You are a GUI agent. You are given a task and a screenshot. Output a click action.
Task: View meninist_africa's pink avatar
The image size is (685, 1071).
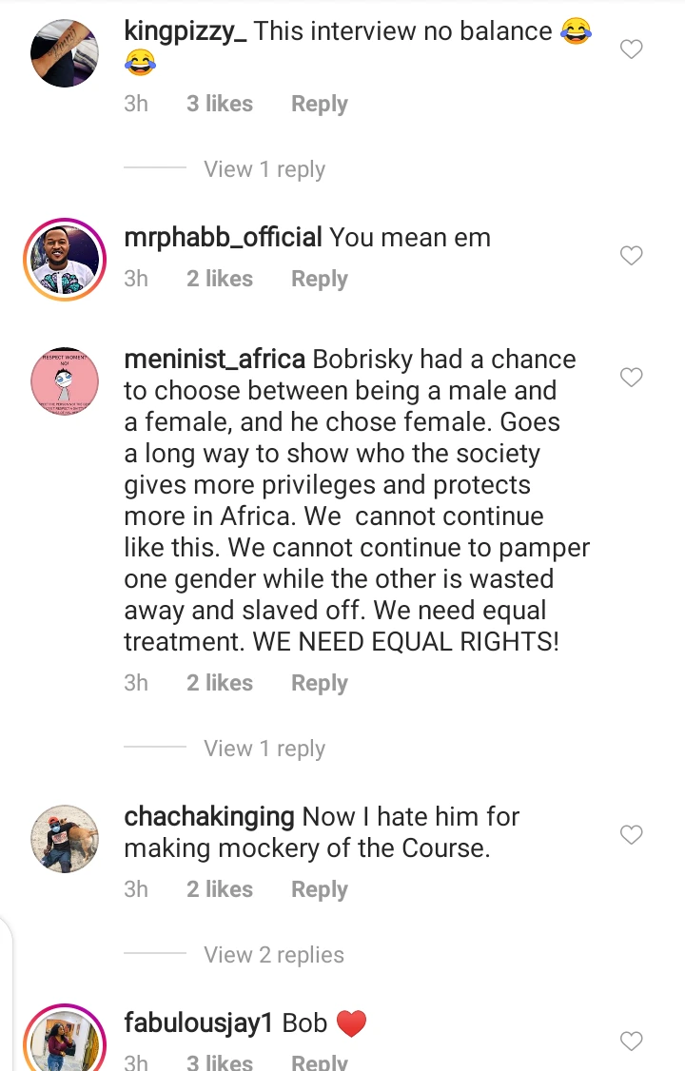click(x=65, y=381)
